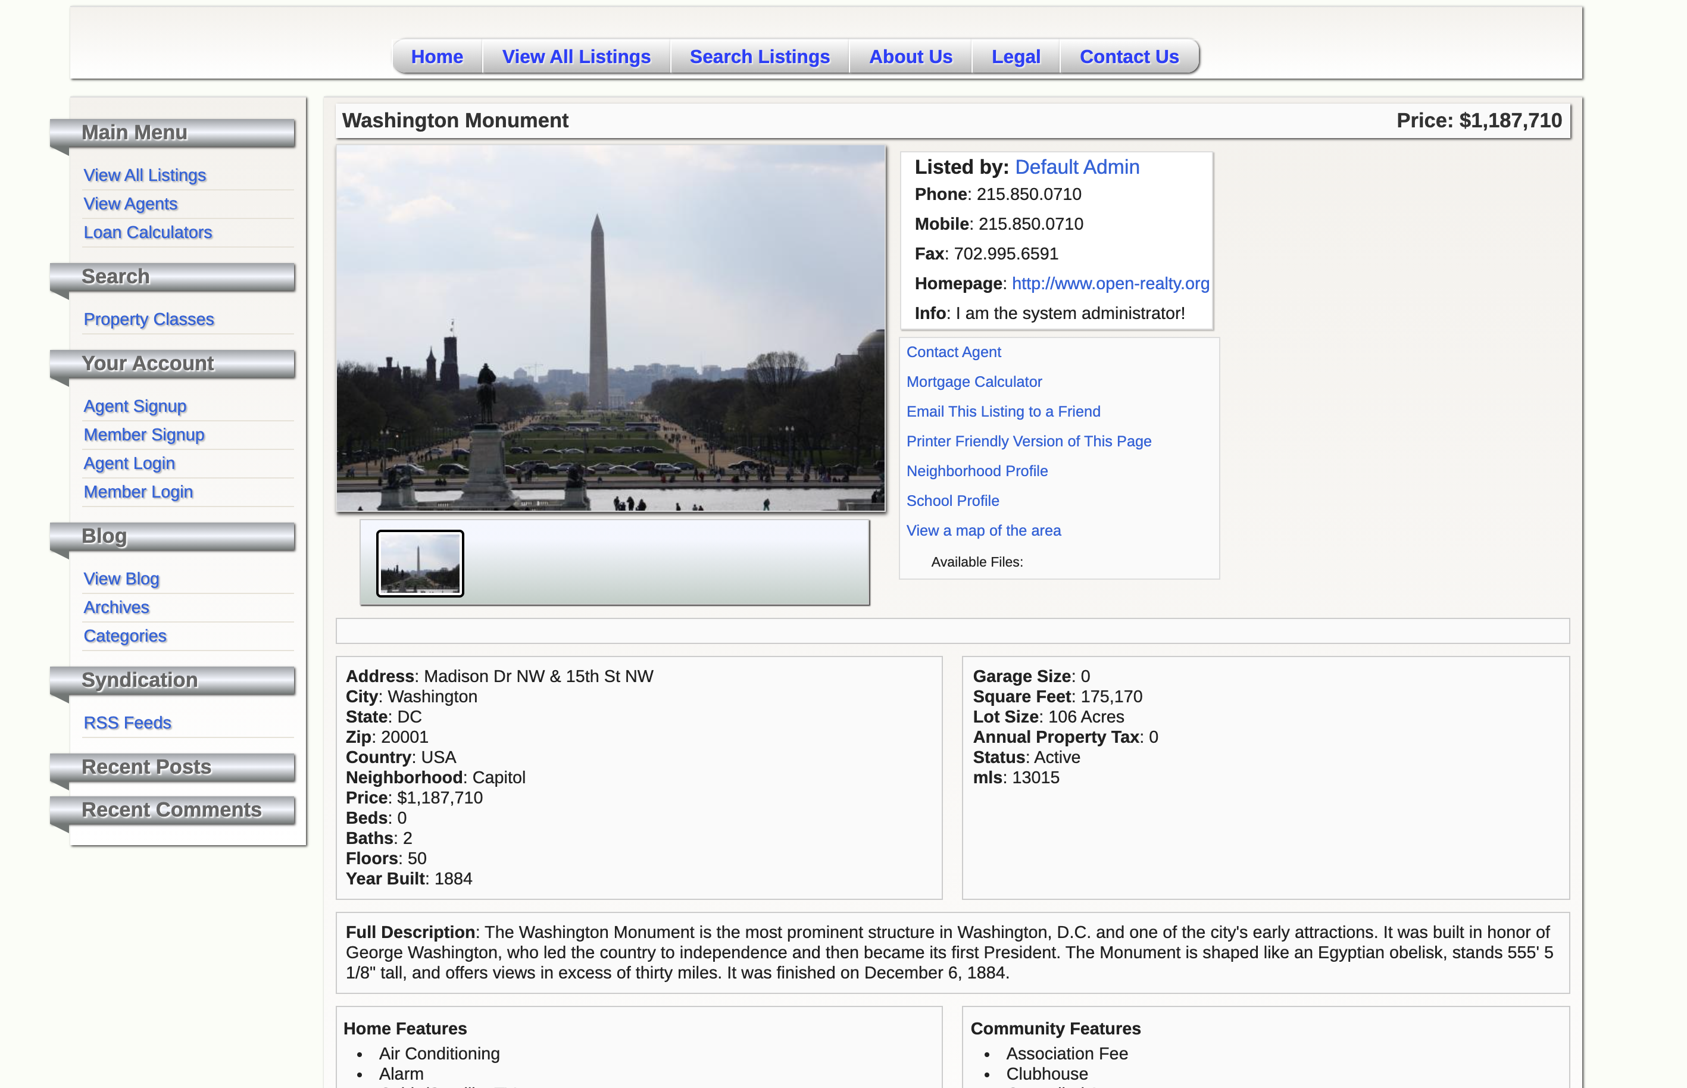Navigate to the Legal page
Viewport: 1687px width, 1088px height.
pos(1016,57)
